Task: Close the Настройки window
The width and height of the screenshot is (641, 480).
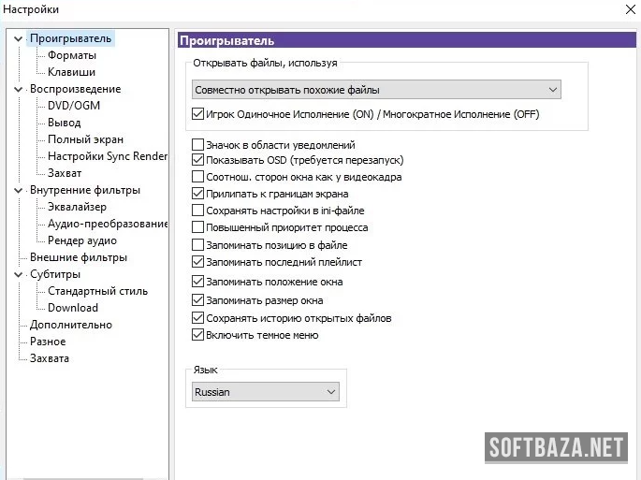Action: [626, 9]
